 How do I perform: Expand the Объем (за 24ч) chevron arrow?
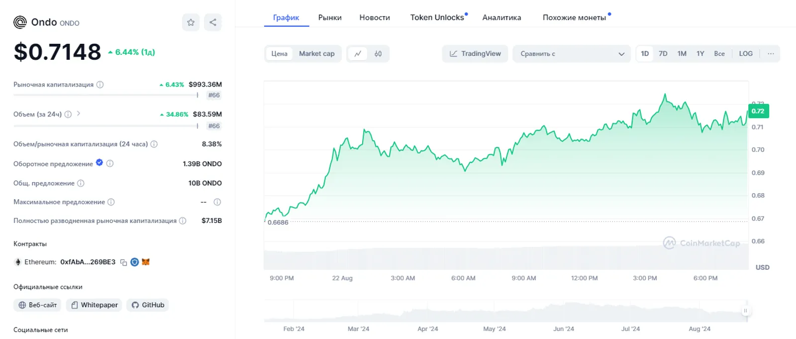point(79,113)
